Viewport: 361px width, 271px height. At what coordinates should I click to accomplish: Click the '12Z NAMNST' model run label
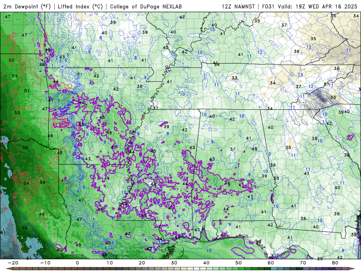238,6
